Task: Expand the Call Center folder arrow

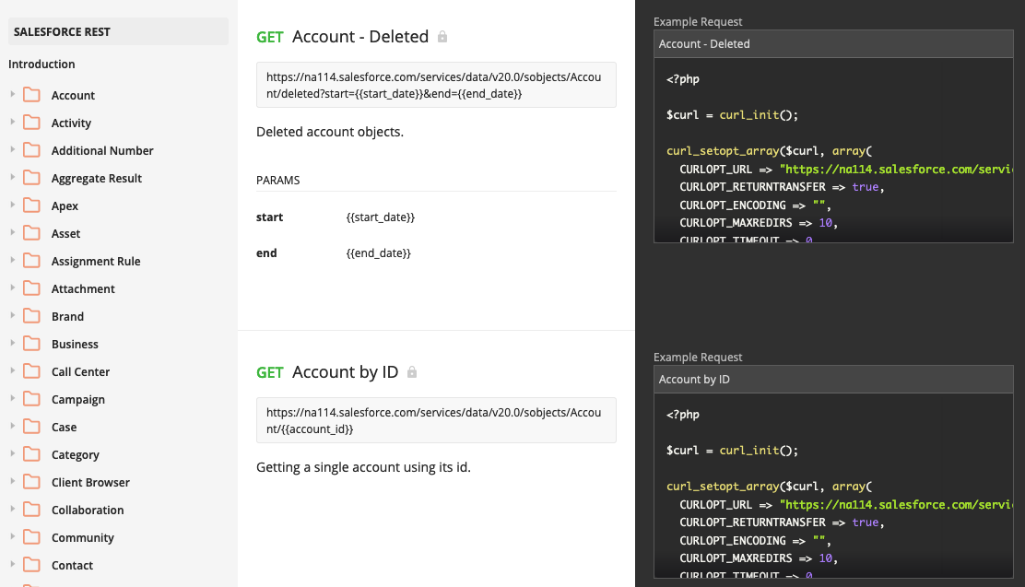Action: tap(12, 370)
